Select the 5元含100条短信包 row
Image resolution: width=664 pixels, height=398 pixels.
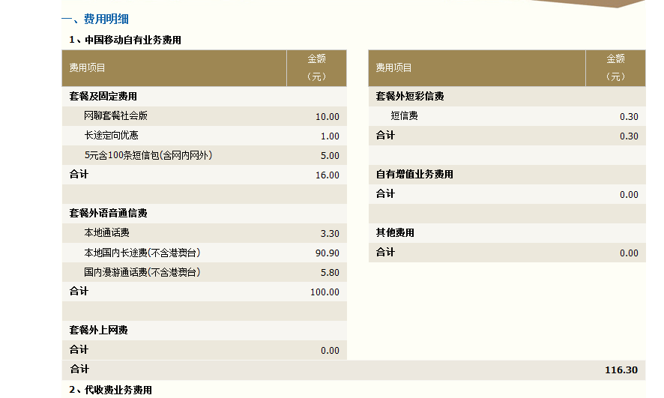(204, 155)
